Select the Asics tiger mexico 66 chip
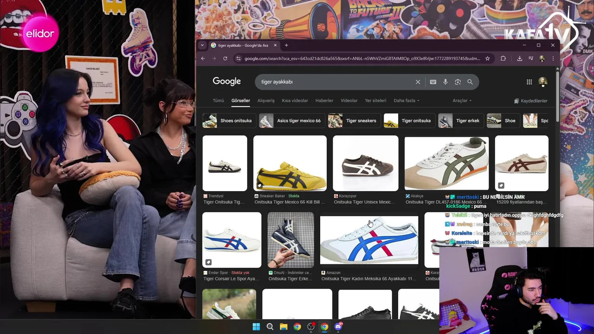This screenshot has height=334, width=594. click(291, 121)
